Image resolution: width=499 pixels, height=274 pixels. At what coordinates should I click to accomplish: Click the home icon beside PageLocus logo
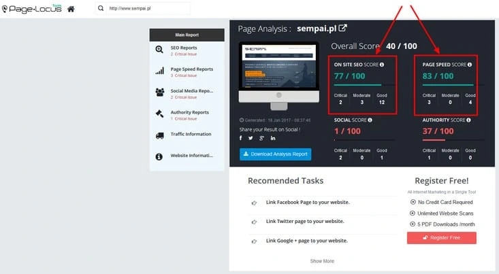point(71,9)
